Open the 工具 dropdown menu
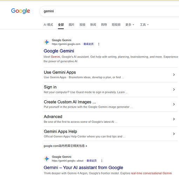 coord(144,25)
